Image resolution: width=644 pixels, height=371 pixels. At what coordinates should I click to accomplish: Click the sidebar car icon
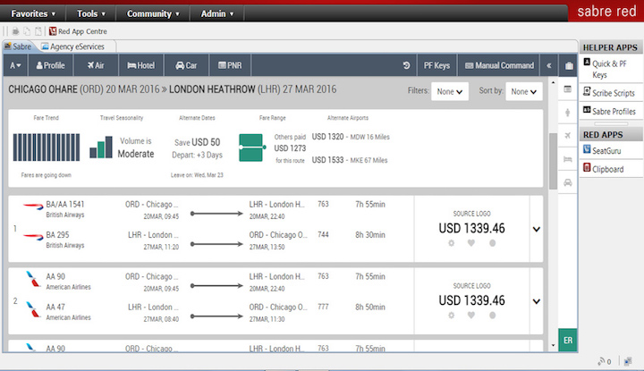tap(568, 182)
